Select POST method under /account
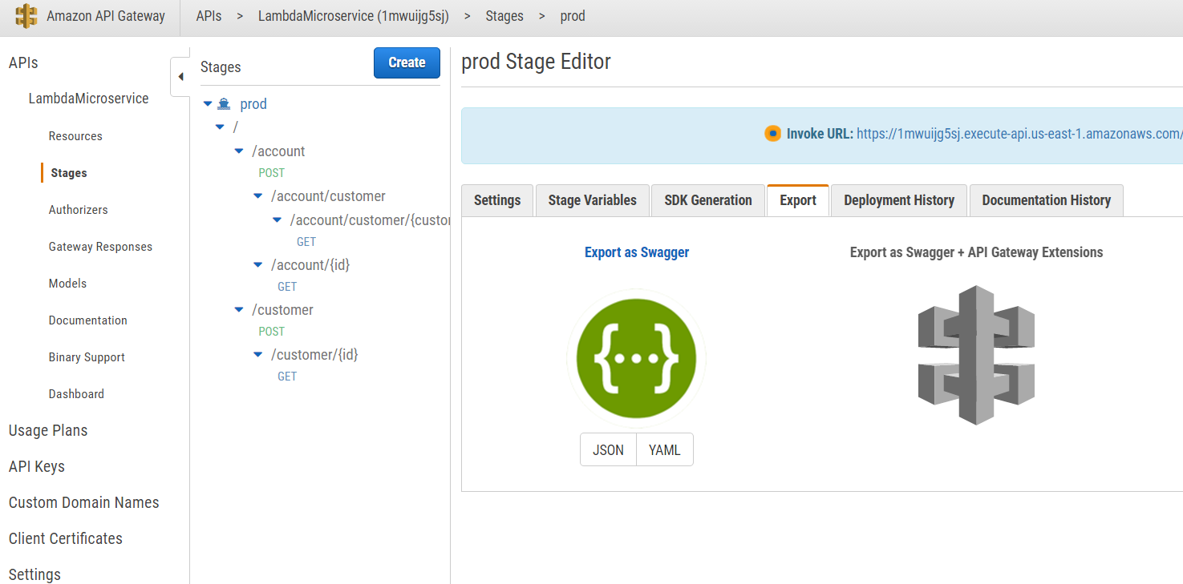This screenshot has height=584, width=1183. point(271,173)
